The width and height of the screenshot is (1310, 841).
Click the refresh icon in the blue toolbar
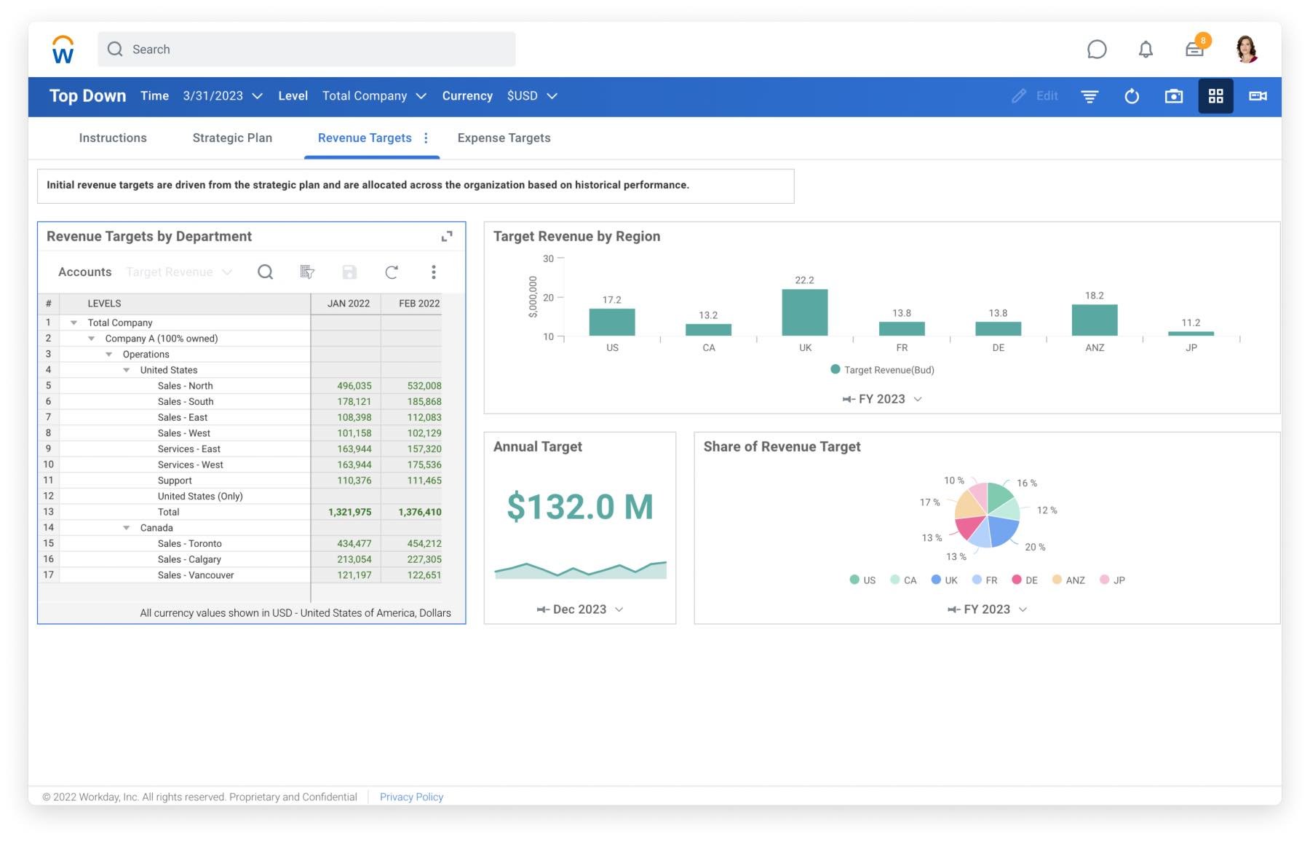(x=1132, y=96)
